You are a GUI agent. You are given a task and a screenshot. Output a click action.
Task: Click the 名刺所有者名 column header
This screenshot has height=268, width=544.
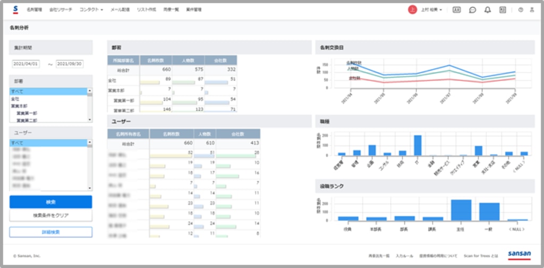tap(128, 133)
